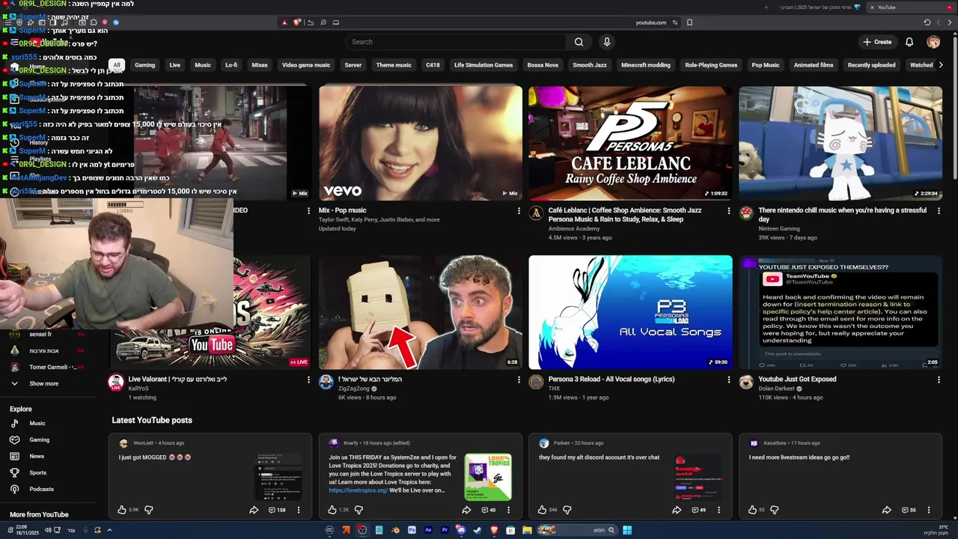Dislike KasaiSora's post
Viewport: 958px width, 539px height.
pyautogui.click(x=774, y=510)
